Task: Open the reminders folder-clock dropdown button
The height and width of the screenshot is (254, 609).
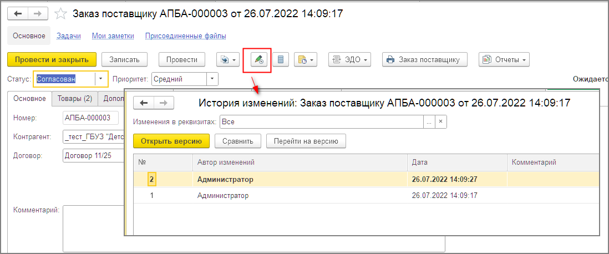Action: [306, 60]
